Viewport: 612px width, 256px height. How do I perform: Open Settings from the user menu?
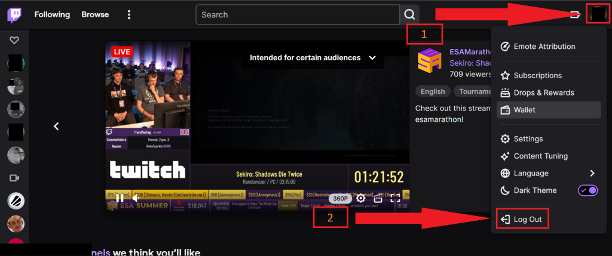click(x=549, y=138)
